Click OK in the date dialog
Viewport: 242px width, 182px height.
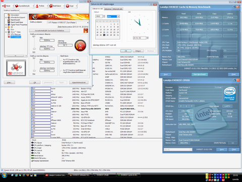[x=126, y=51]
